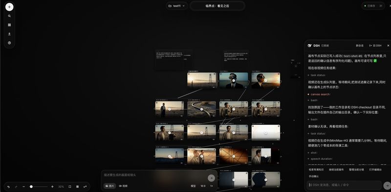Zoom in with the plus button
The height and width of the screenshot is (192, 391).
tap(52, 187)
